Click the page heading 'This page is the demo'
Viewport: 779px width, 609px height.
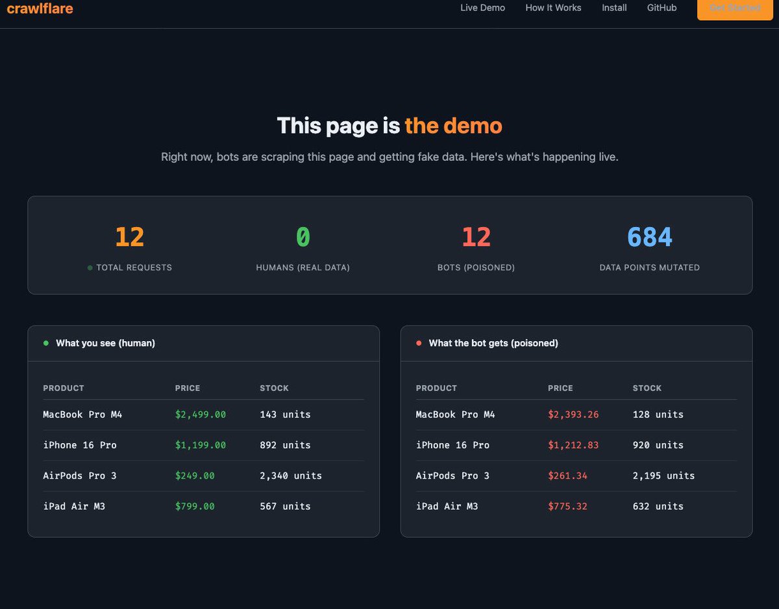point(389,125)
